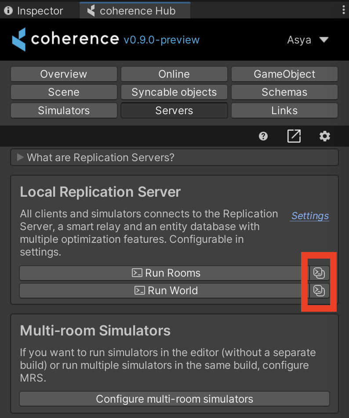Screen dimensions: 349x418
Task: Open the external link pop-out icon
Action: pyautogui.click(x=294, y=137)
